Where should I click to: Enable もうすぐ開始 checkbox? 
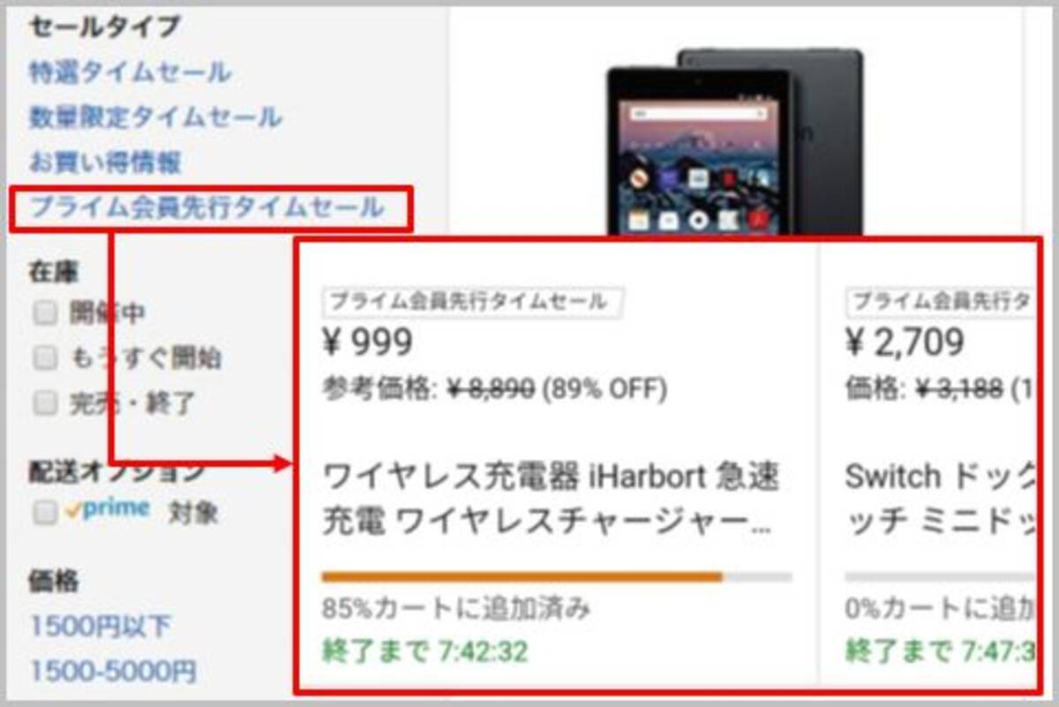(x=45, y=357)
